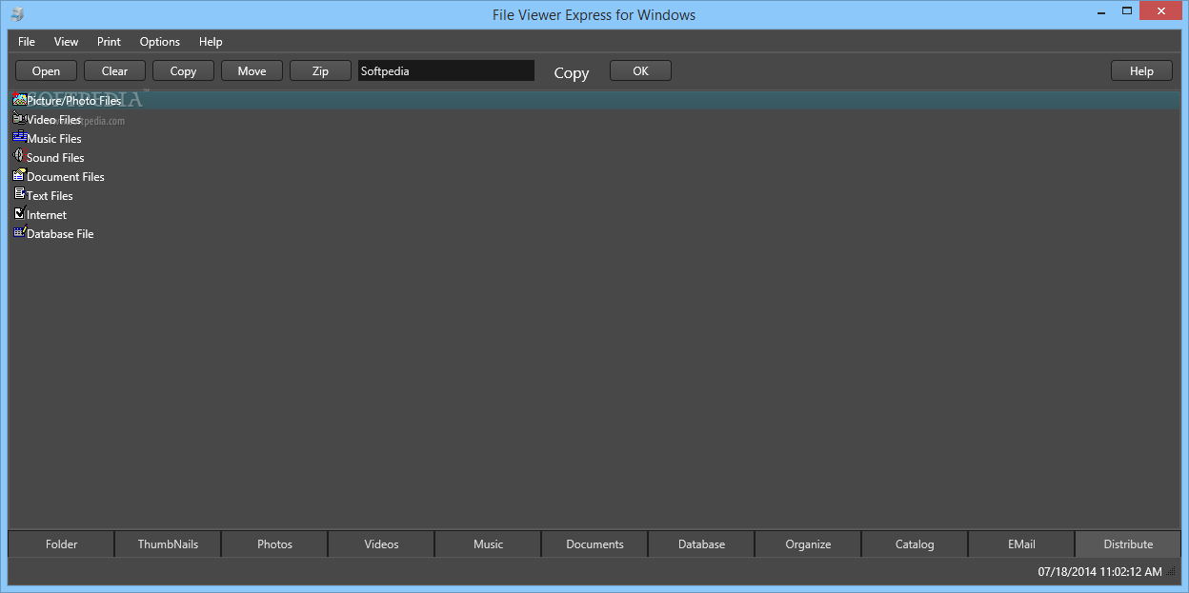Switch to the Documents tab

[x=594, y=544]
